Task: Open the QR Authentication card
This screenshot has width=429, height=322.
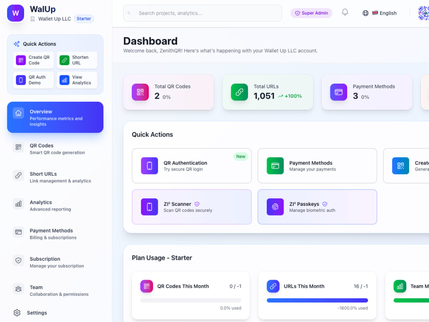Action: click(192, 166)
